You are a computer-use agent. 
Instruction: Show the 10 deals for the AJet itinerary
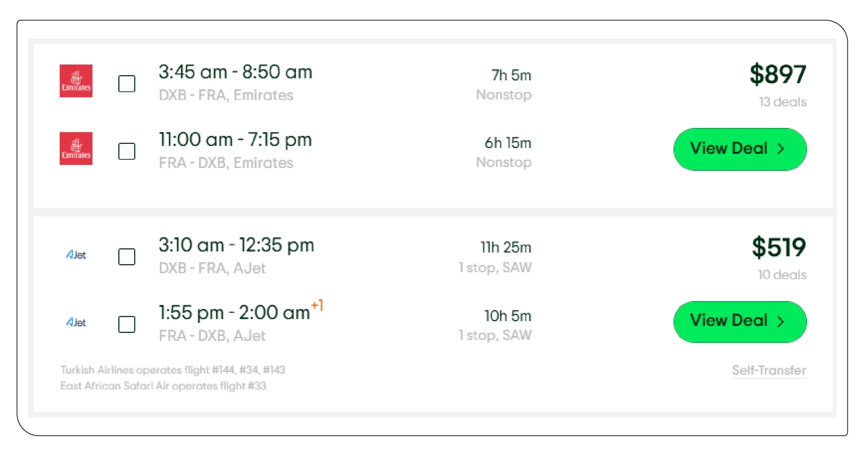[782, 275]
